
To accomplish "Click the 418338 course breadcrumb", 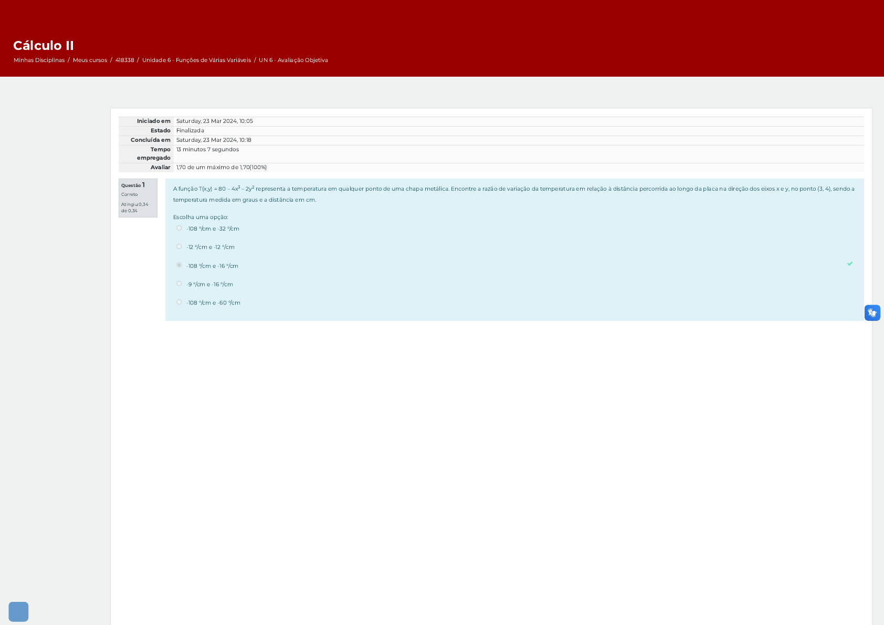I will [x=124, y=60].
